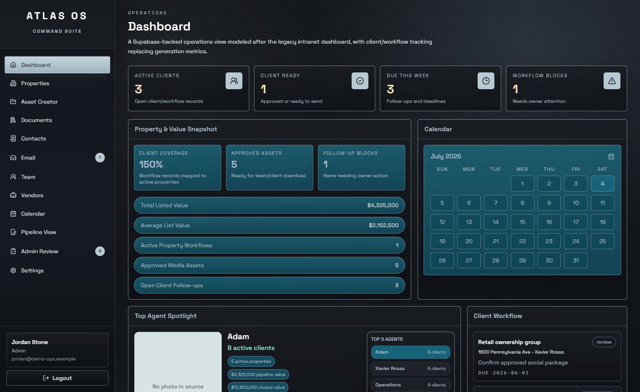Select Xavier Rosas in Top 5 Agents
The width and height of the screenshot is (640, 392).
410,368
